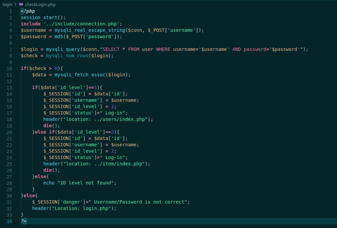Click the opening <?php tag
The height and width of the screenshot is (228, 337).
(28, 11)
